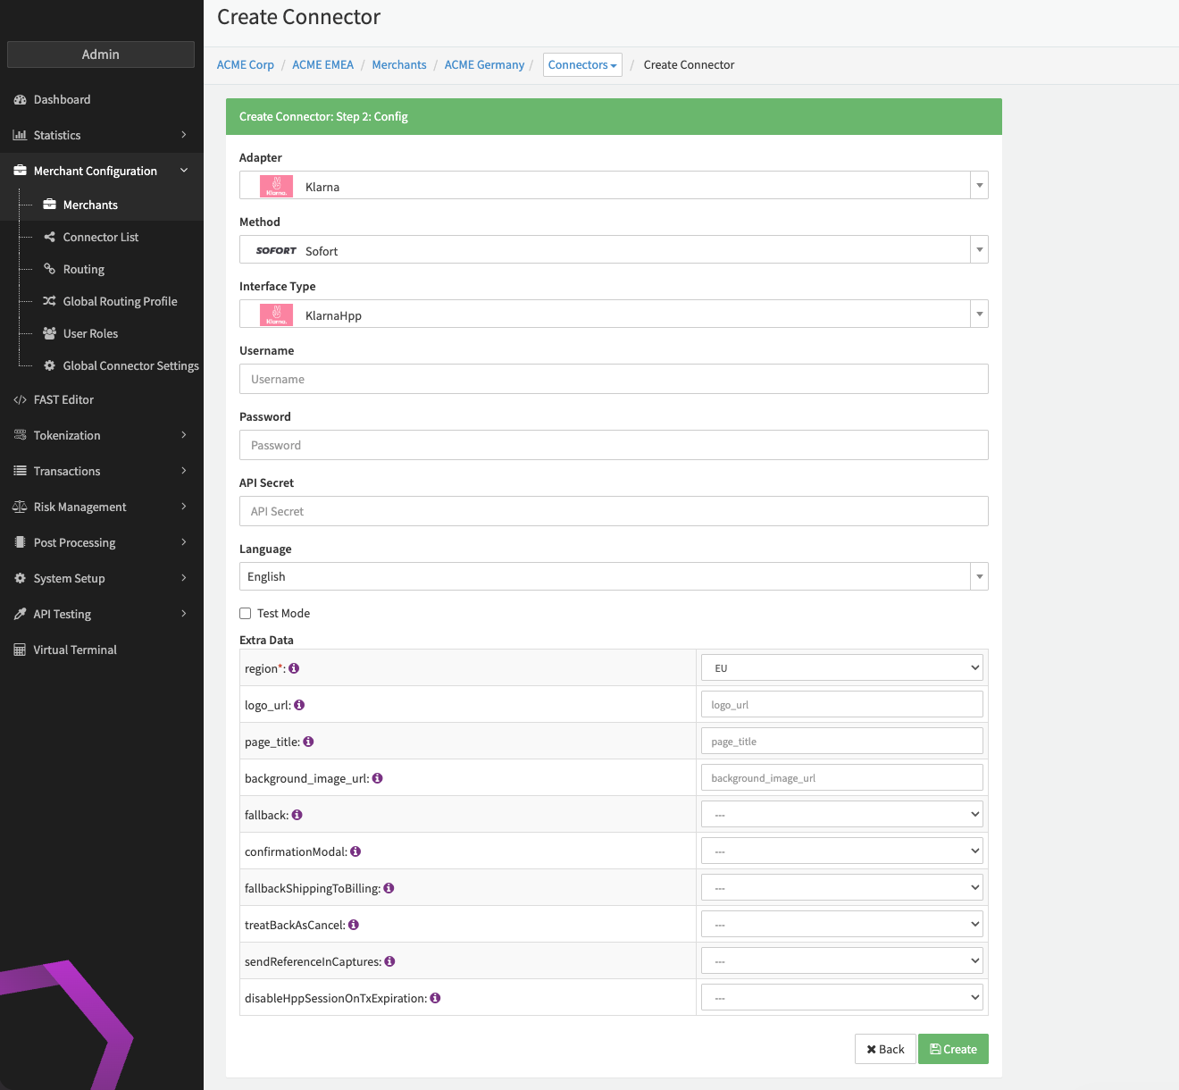
Task: Click the Virtual Terminal calculator icon
Action: (20, 650)
